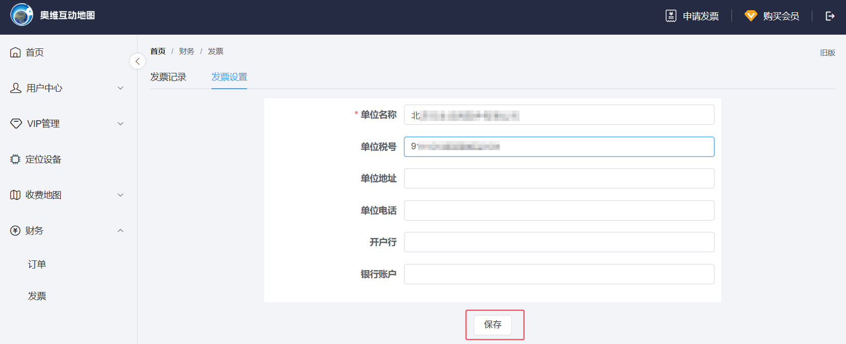Collapse the 财务 menu section chevron
The image size is (846, 344).
121,231
